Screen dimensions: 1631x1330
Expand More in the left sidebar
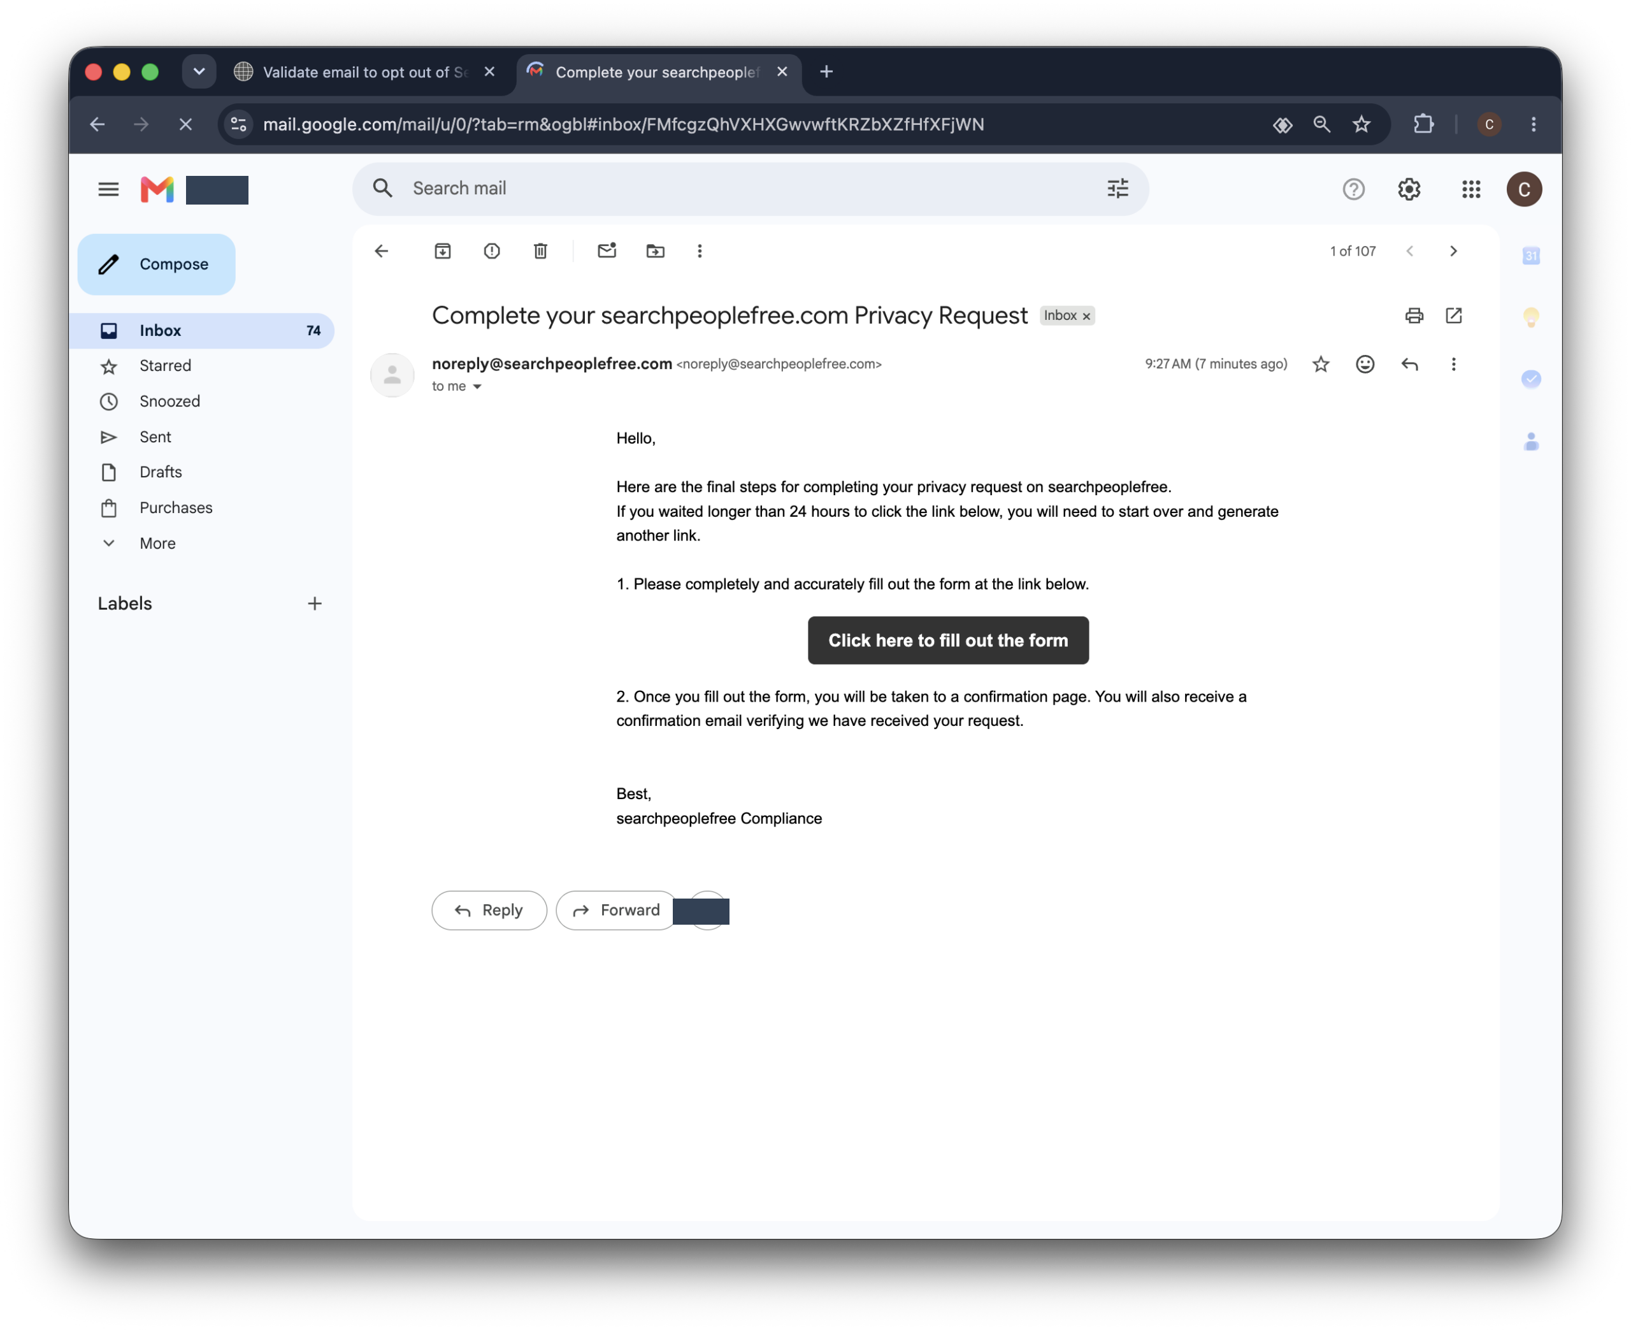(x=157, y=543)
